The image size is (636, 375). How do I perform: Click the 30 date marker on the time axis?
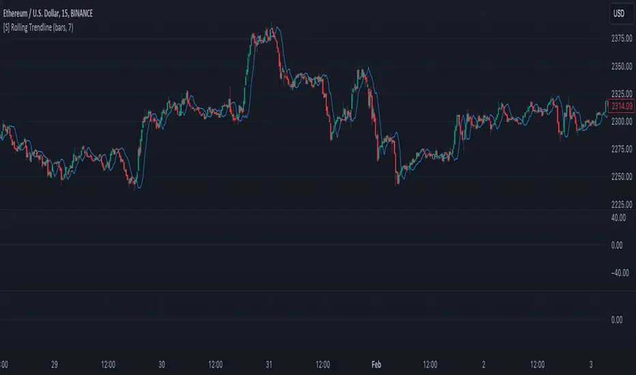point(163,363)
